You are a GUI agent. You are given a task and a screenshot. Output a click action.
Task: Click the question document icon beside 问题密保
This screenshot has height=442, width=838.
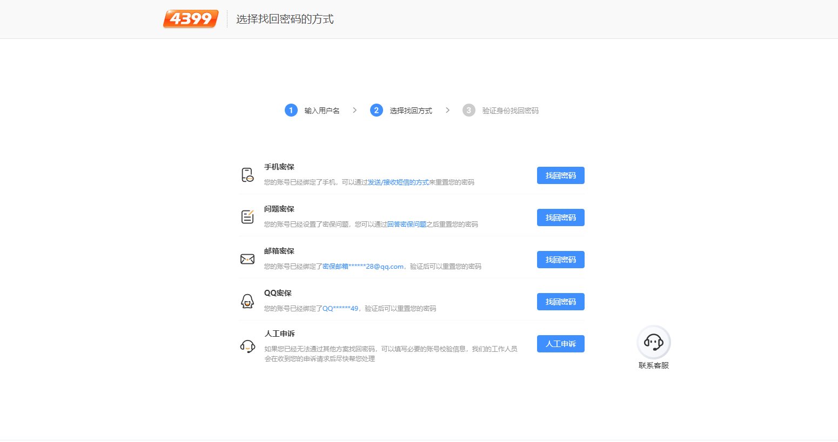[247, 216]
